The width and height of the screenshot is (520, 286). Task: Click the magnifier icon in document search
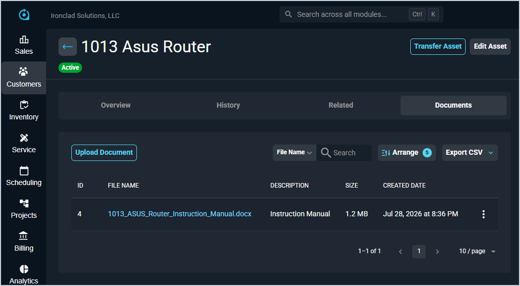coord(326,153)
